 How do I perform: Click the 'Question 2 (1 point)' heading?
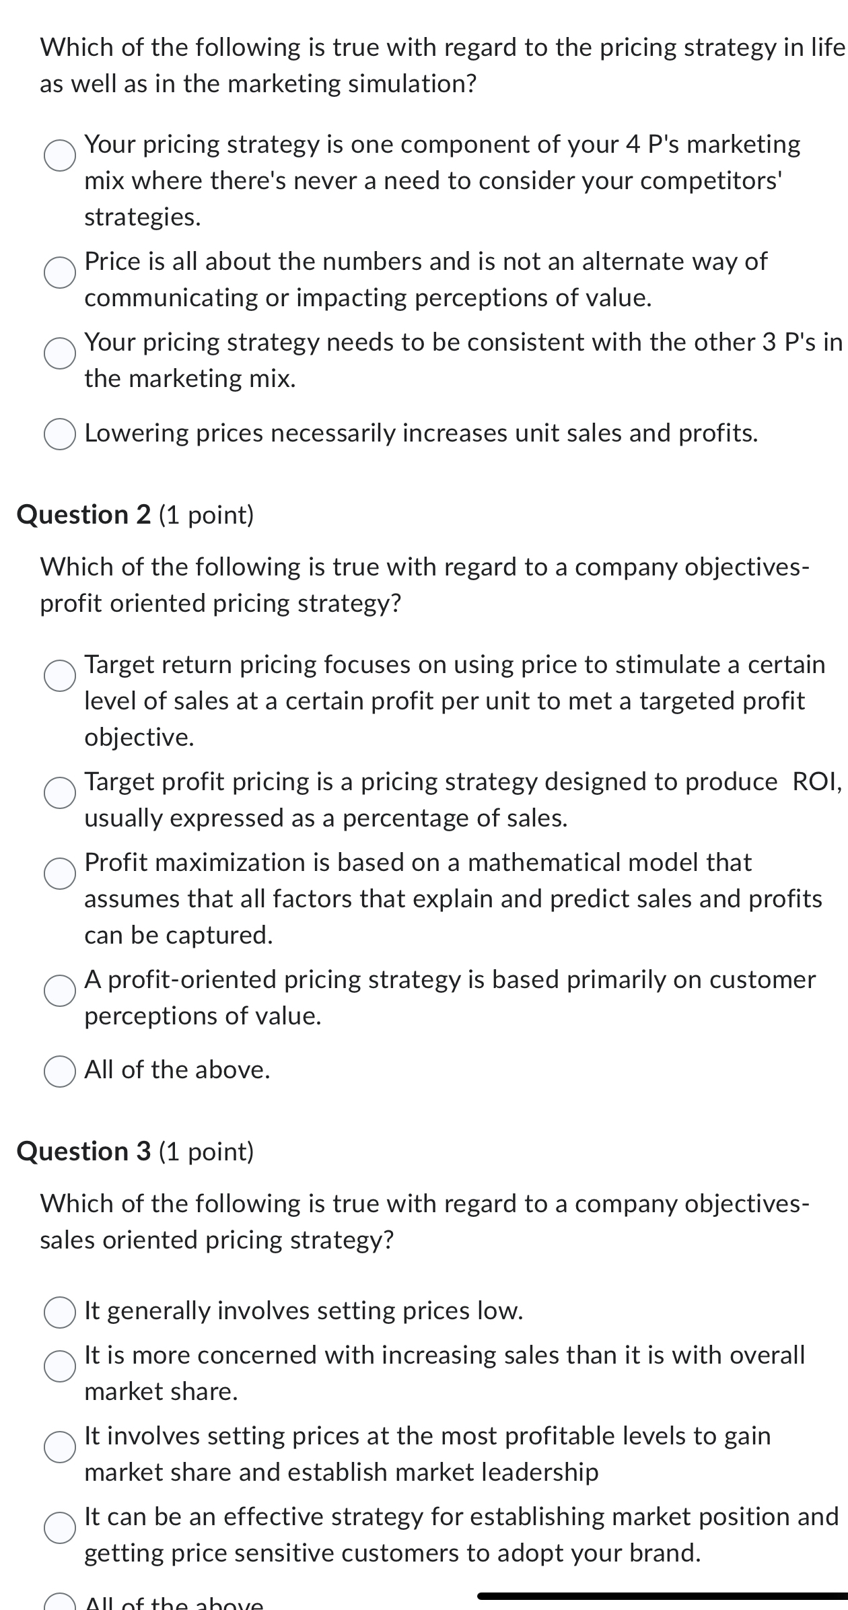click(x=135, y=515)
